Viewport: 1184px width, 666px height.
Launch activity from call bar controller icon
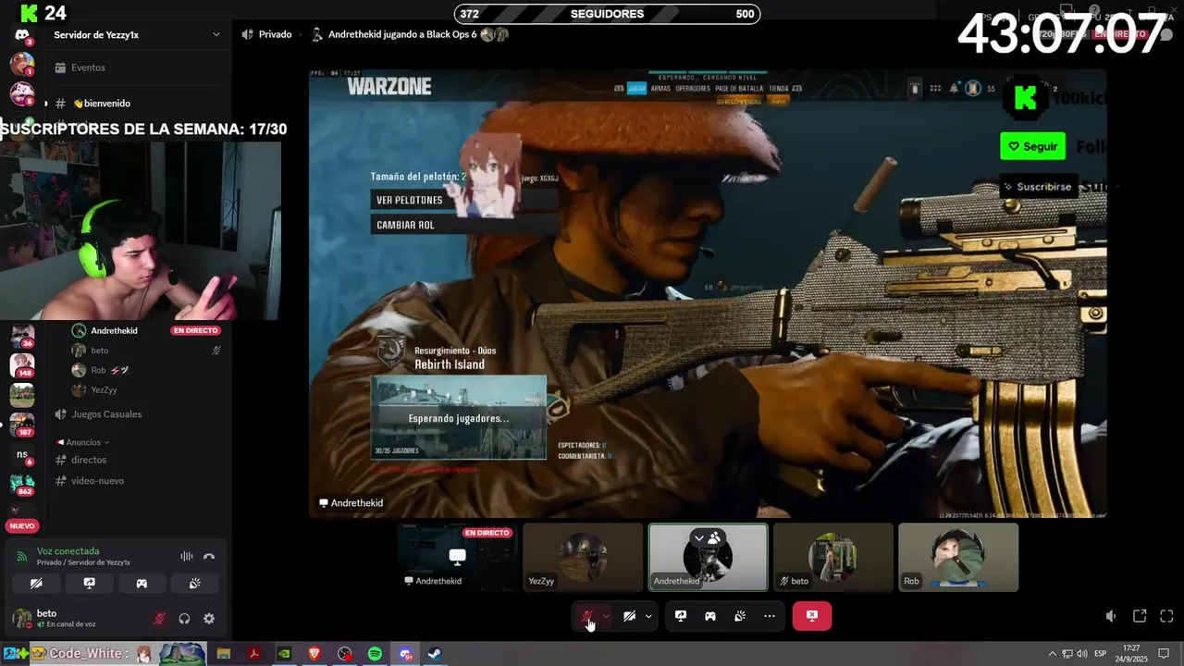click(x=710, y=616)
